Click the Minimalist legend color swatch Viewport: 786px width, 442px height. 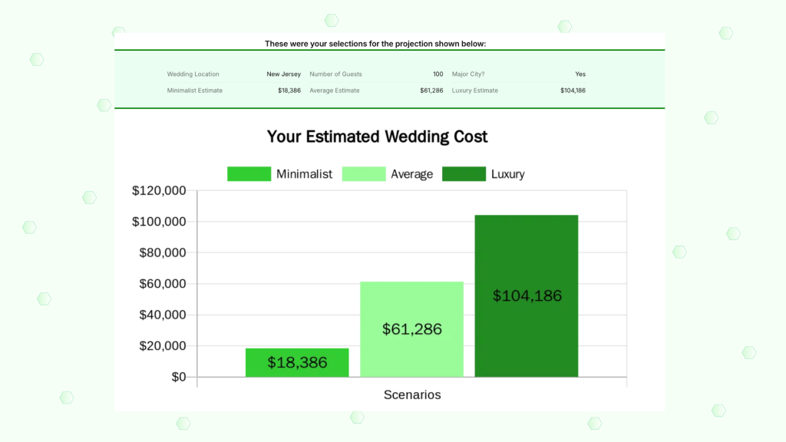(249, 174)
